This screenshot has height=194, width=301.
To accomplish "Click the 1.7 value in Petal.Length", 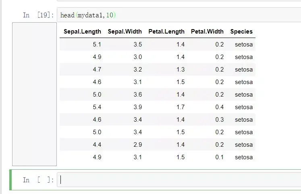I will pyautogui.click(x=180, y=107).
